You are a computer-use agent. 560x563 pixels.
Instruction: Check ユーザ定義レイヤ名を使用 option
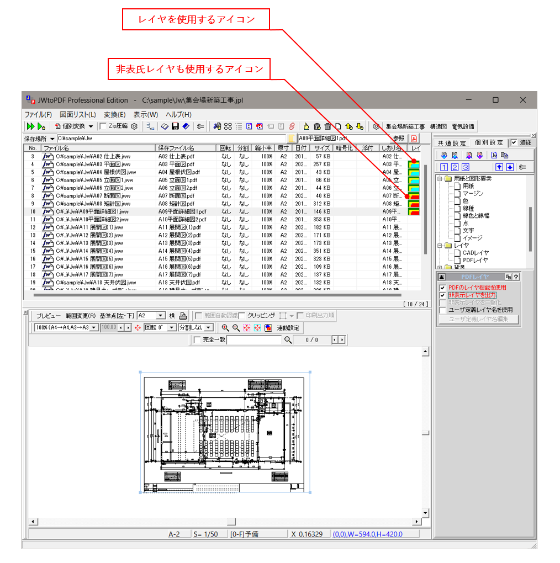442,310
